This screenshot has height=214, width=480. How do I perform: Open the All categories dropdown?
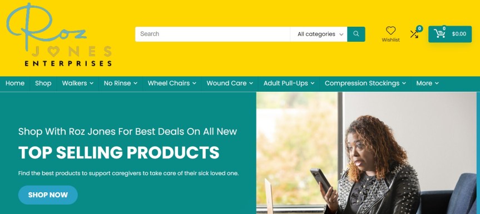(x=319, y=34)
